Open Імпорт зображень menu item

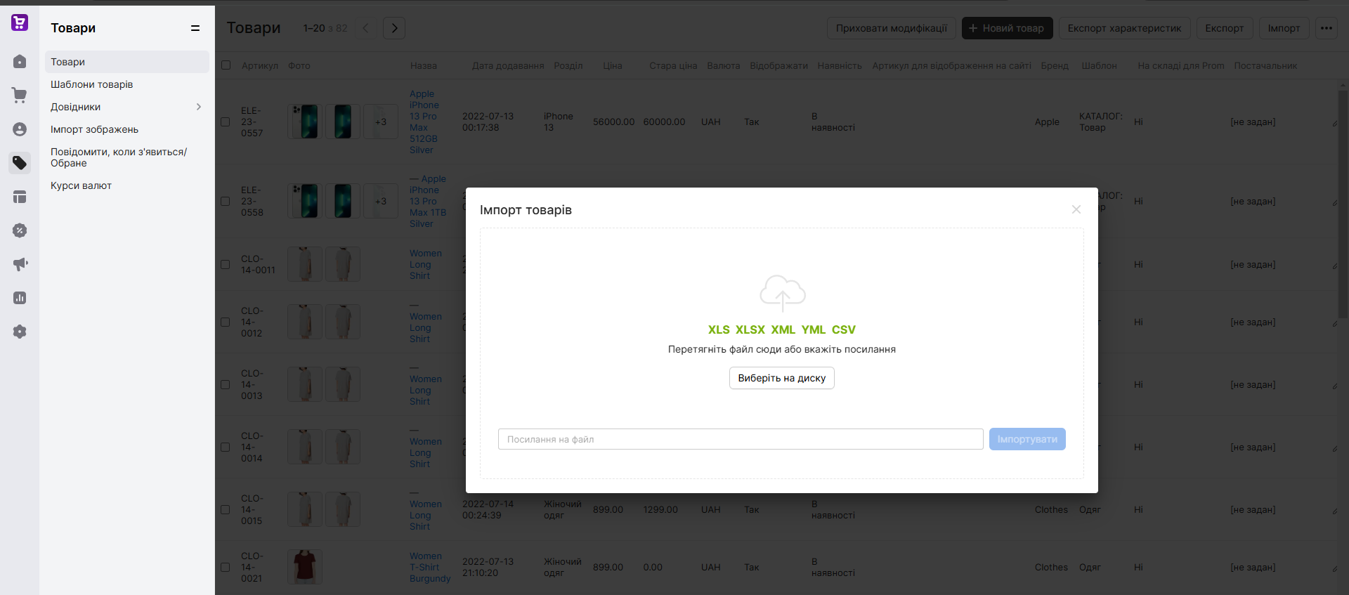click(x=127, y=129)
